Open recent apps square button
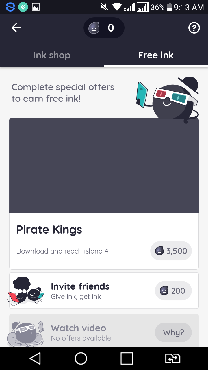Screen dimensions: 208x370 [127, 358]
